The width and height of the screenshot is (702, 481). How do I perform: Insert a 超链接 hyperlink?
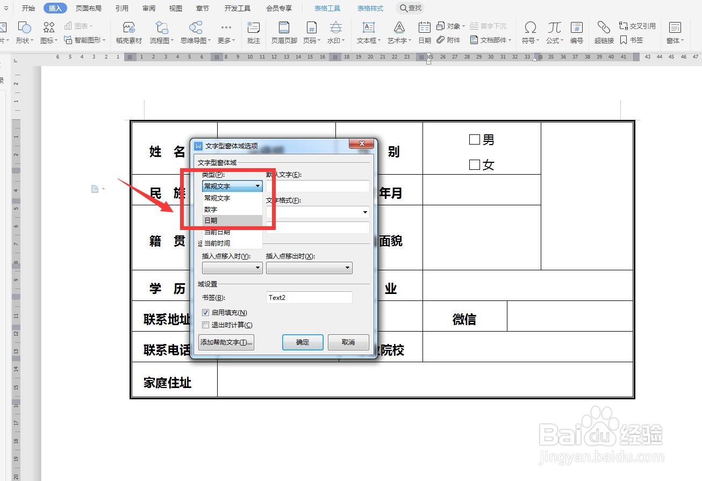click(604, 33)
